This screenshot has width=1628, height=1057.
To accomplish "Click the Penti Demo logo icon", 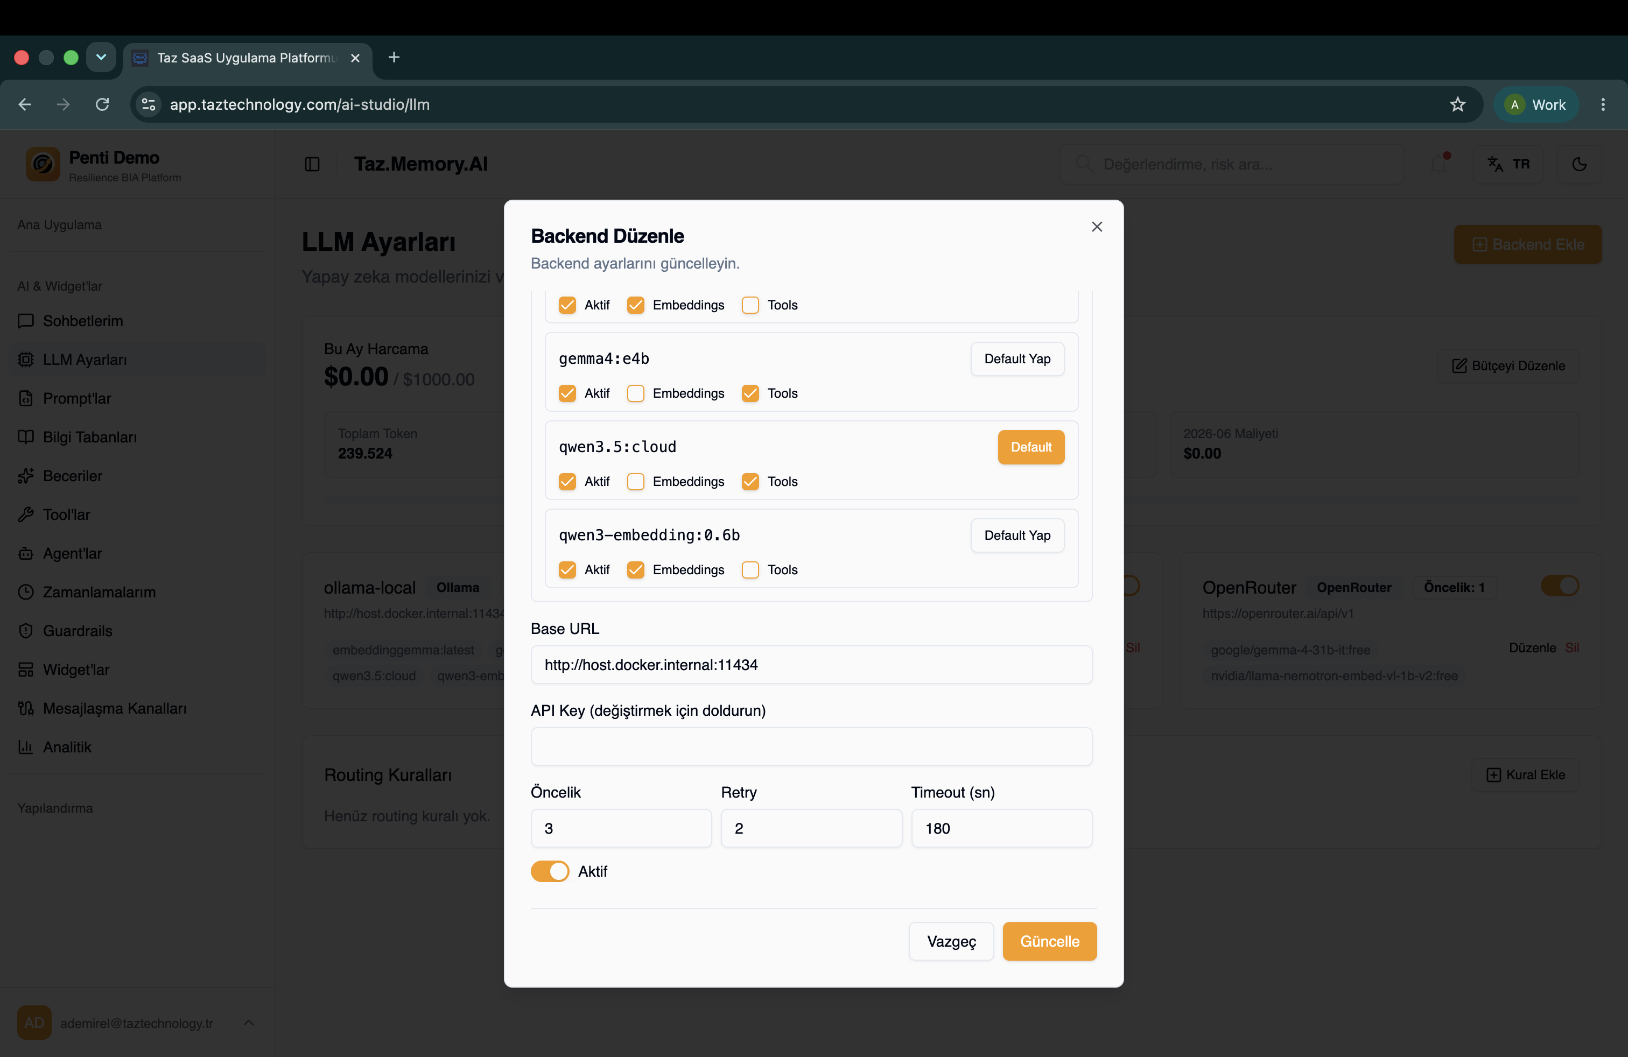I will click(x=43, y=165).
